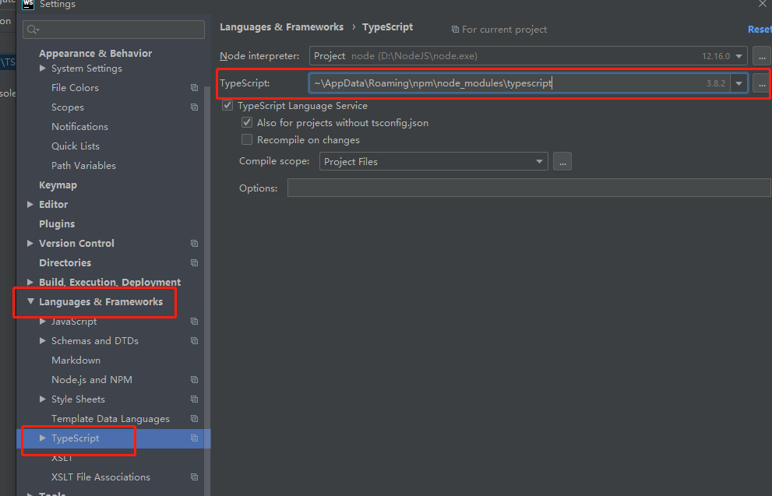Click the For current project icon
Viewport: 772px width, 496px height.
coord(456,30)
